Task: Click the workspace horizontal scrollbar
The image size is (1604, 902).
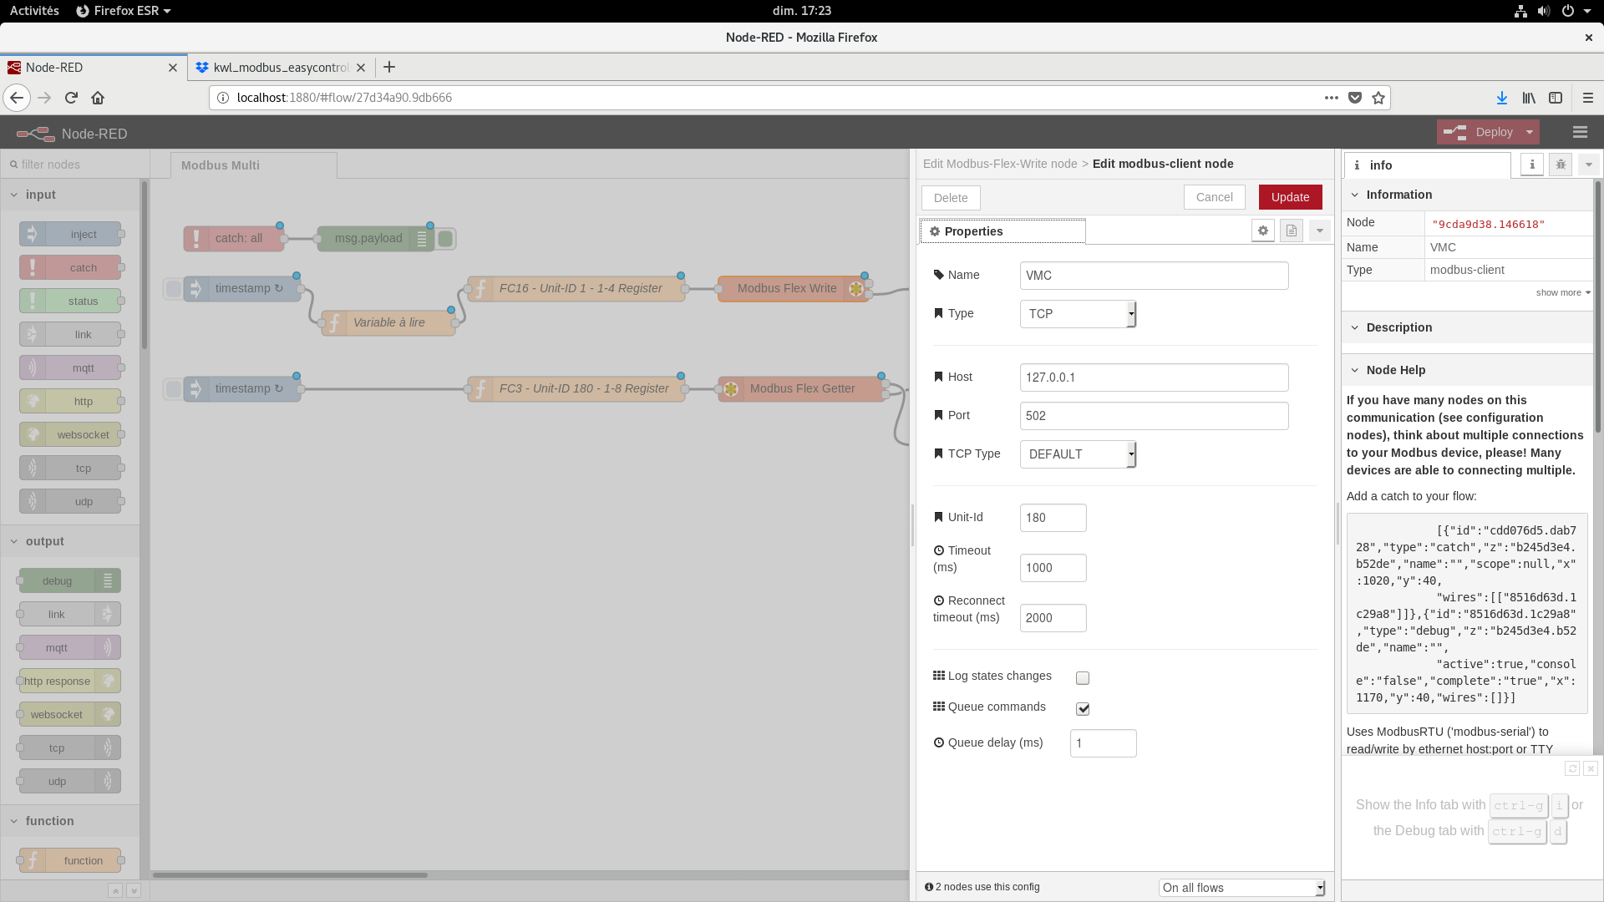Action: (290, 875)
